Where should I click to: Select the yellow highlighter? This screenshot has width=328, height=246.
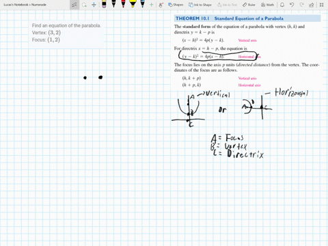coord(133,4)
